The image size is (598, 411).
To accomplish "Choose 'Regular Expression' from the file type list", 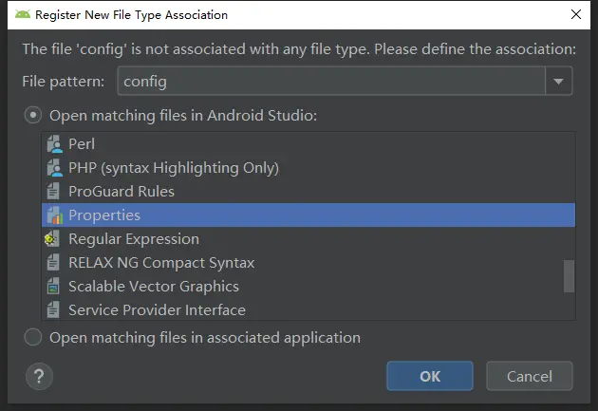I will (x=134, y=239).
